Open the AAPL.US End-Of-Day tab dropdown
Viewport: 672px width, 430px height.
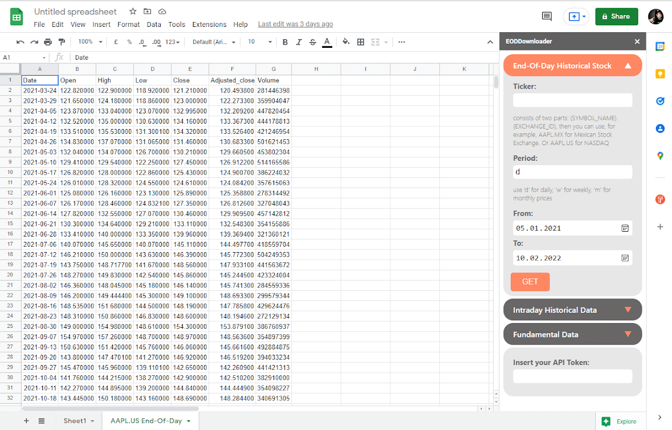coord(189,421)
